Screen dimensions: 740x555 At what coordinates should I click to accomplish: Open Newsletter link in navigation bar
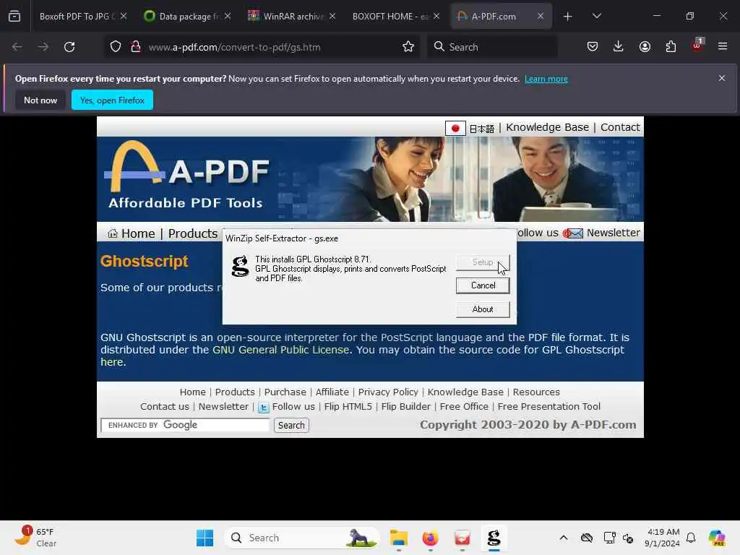click(613, 233)
